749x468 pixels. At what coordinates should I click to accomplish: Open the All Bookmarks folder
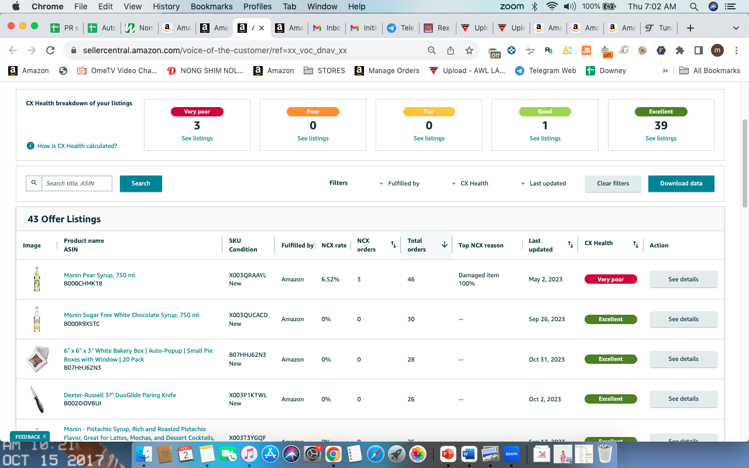[710, 71]
